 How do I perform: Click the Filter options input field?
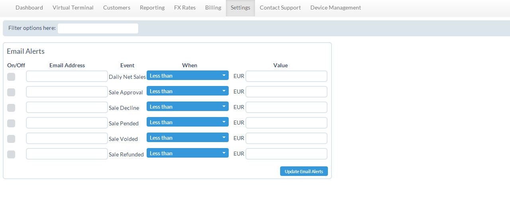coord(98,28)
